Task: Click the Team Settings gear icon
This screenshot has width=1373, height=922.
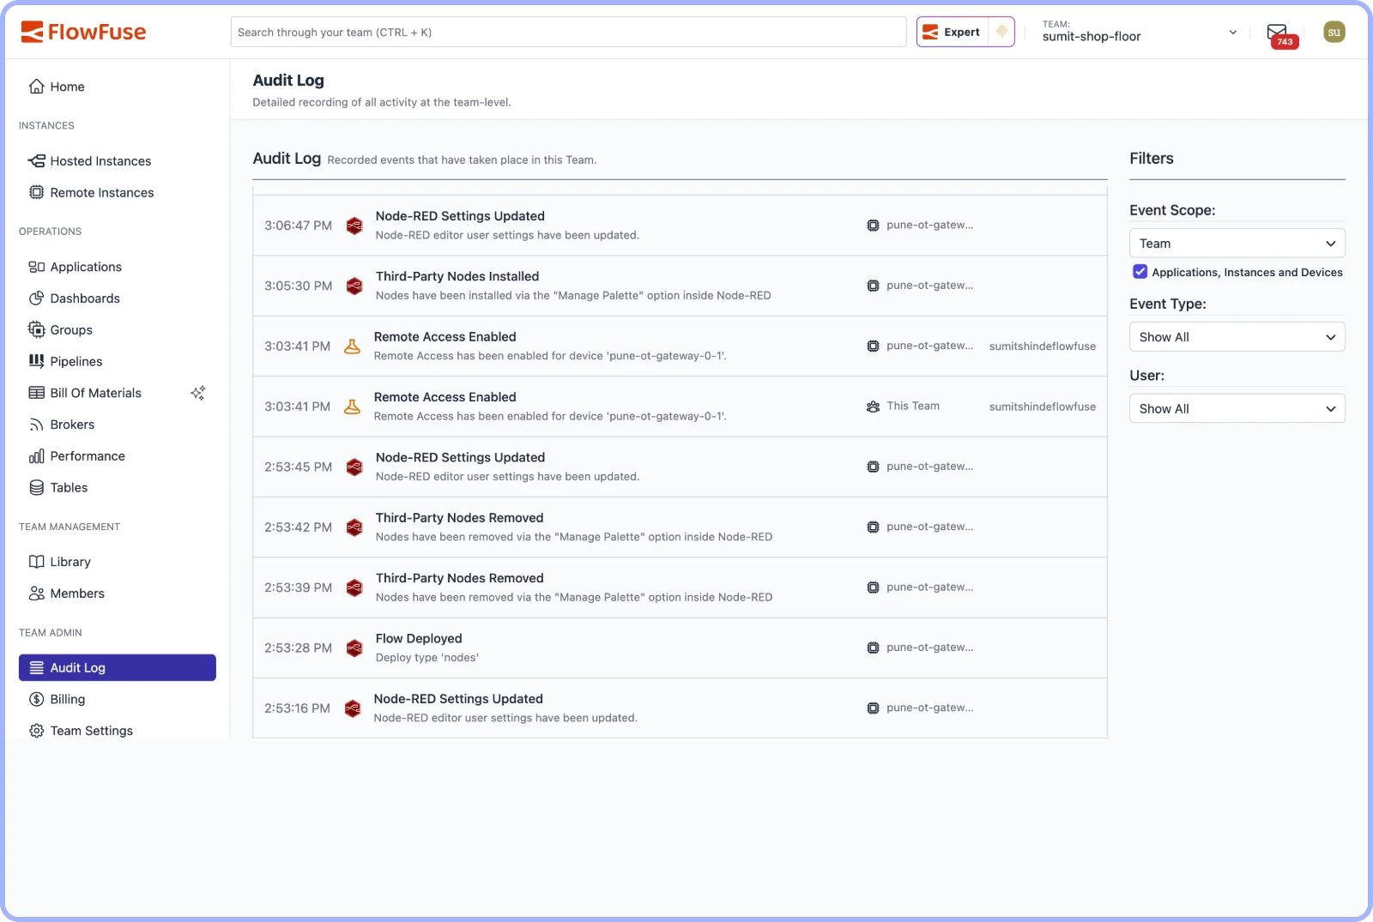Action: coord(36,731)
